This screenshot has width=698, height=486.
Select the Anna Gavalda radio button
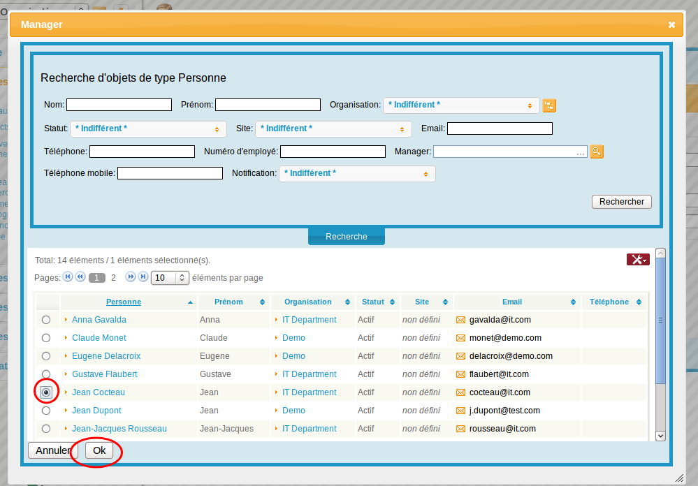click(46, 320)
